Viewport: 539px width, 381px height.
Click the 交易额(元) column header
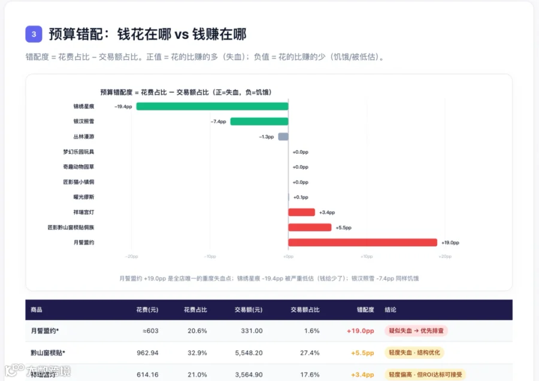(249, 310)
